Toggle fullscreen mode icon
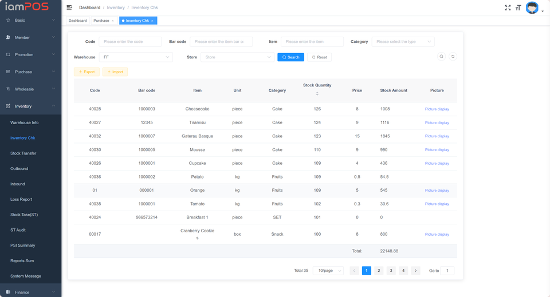550x297 pixels. point(508,7)
